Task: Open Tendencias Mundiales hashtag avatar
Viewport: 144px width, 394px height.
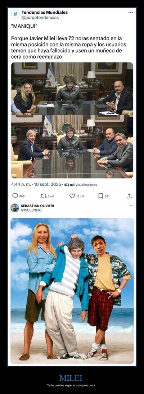Action: click(15, 14)
